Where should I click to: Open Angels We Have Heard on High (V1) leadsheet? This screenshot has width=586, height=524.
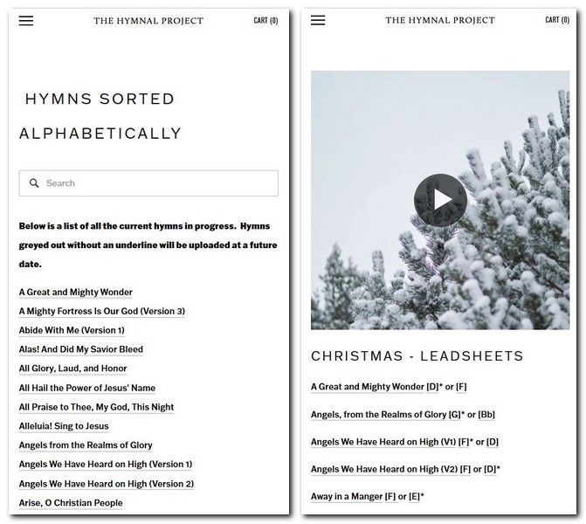click(x=383, y=442)
